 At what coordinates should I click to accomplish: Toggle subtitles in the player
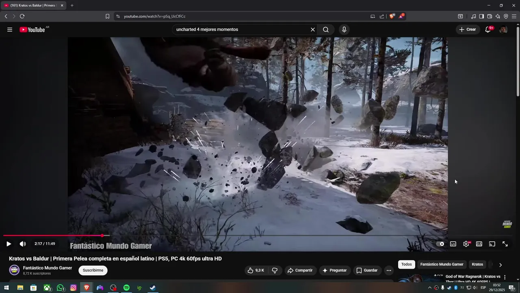(453, 244)
